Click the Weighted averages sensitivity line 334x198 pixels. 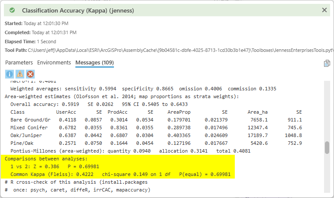[143, 89]
